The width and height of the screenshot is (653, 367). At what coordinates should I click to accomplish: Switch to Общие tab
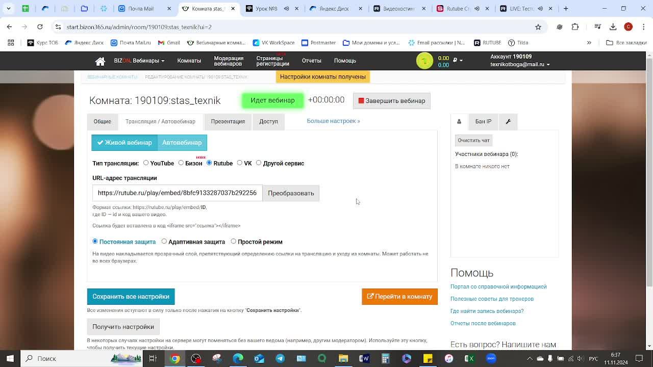102,121
